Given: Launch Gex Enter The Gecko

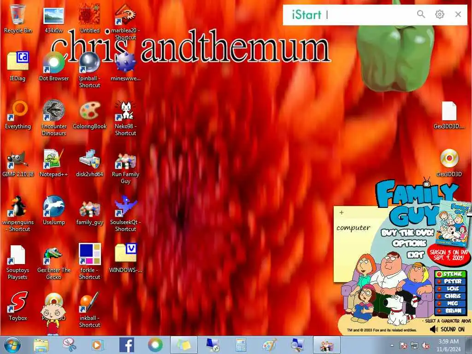Looking at the screenshot, I should [53, 261].
